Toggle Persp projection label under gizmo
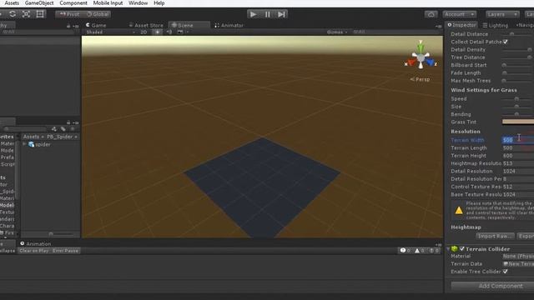This screenshot has width=534, height=300. 420,79
